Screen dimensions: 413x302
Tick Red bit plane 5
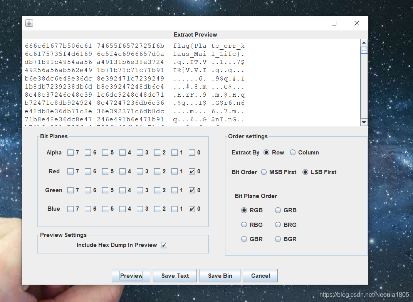pos(105,172)
